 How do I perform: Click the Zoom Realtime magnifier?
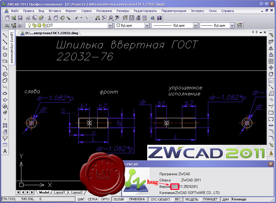[104, 18]
